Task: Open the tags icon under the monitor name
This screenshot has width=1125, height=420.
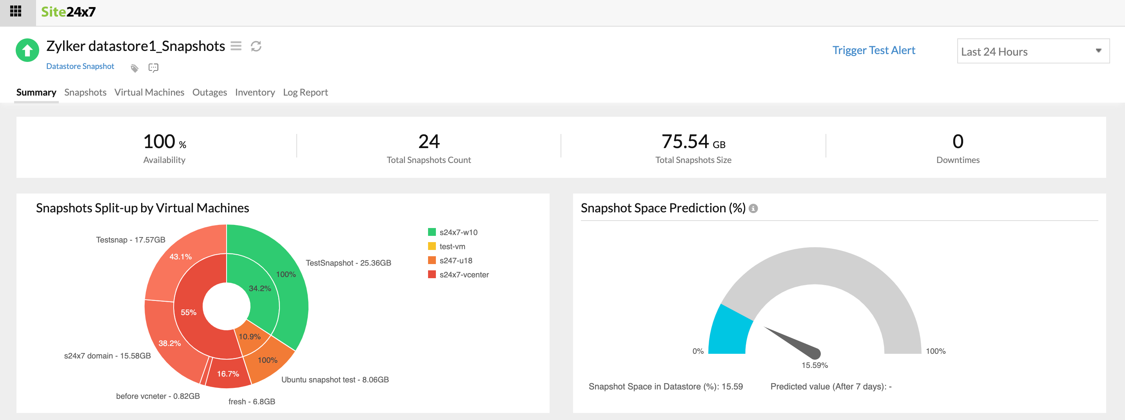Action: click(x=134, y=67)
